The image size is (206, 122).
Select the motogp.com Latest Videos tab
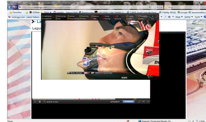(24, 17)
